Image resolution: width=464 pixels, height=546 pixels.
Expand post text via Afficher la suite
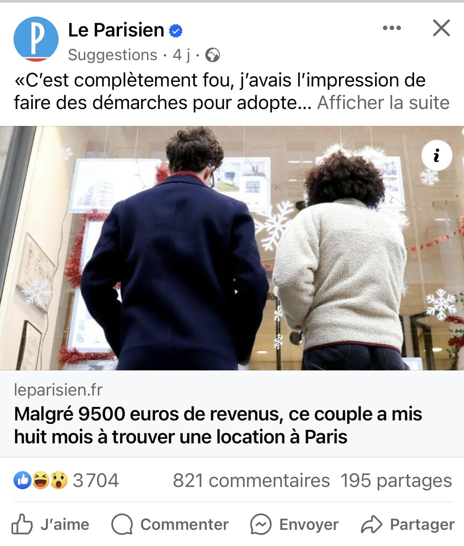click(x=383, y=102)
